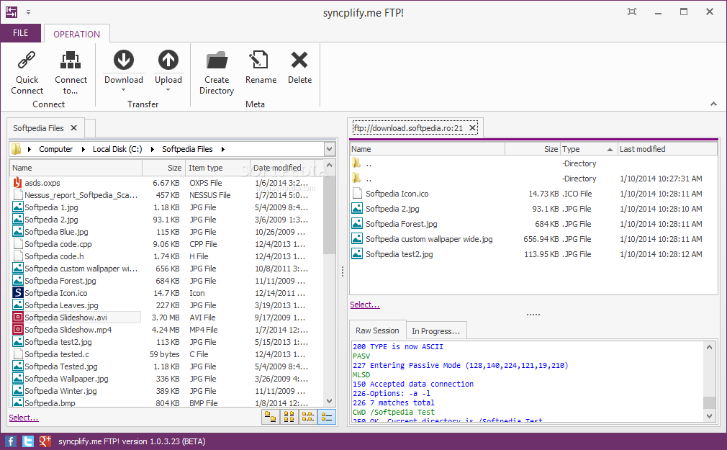
Task: Switch to the In Progress... tab
Action: pyautogui.click(x=435, y=331)
